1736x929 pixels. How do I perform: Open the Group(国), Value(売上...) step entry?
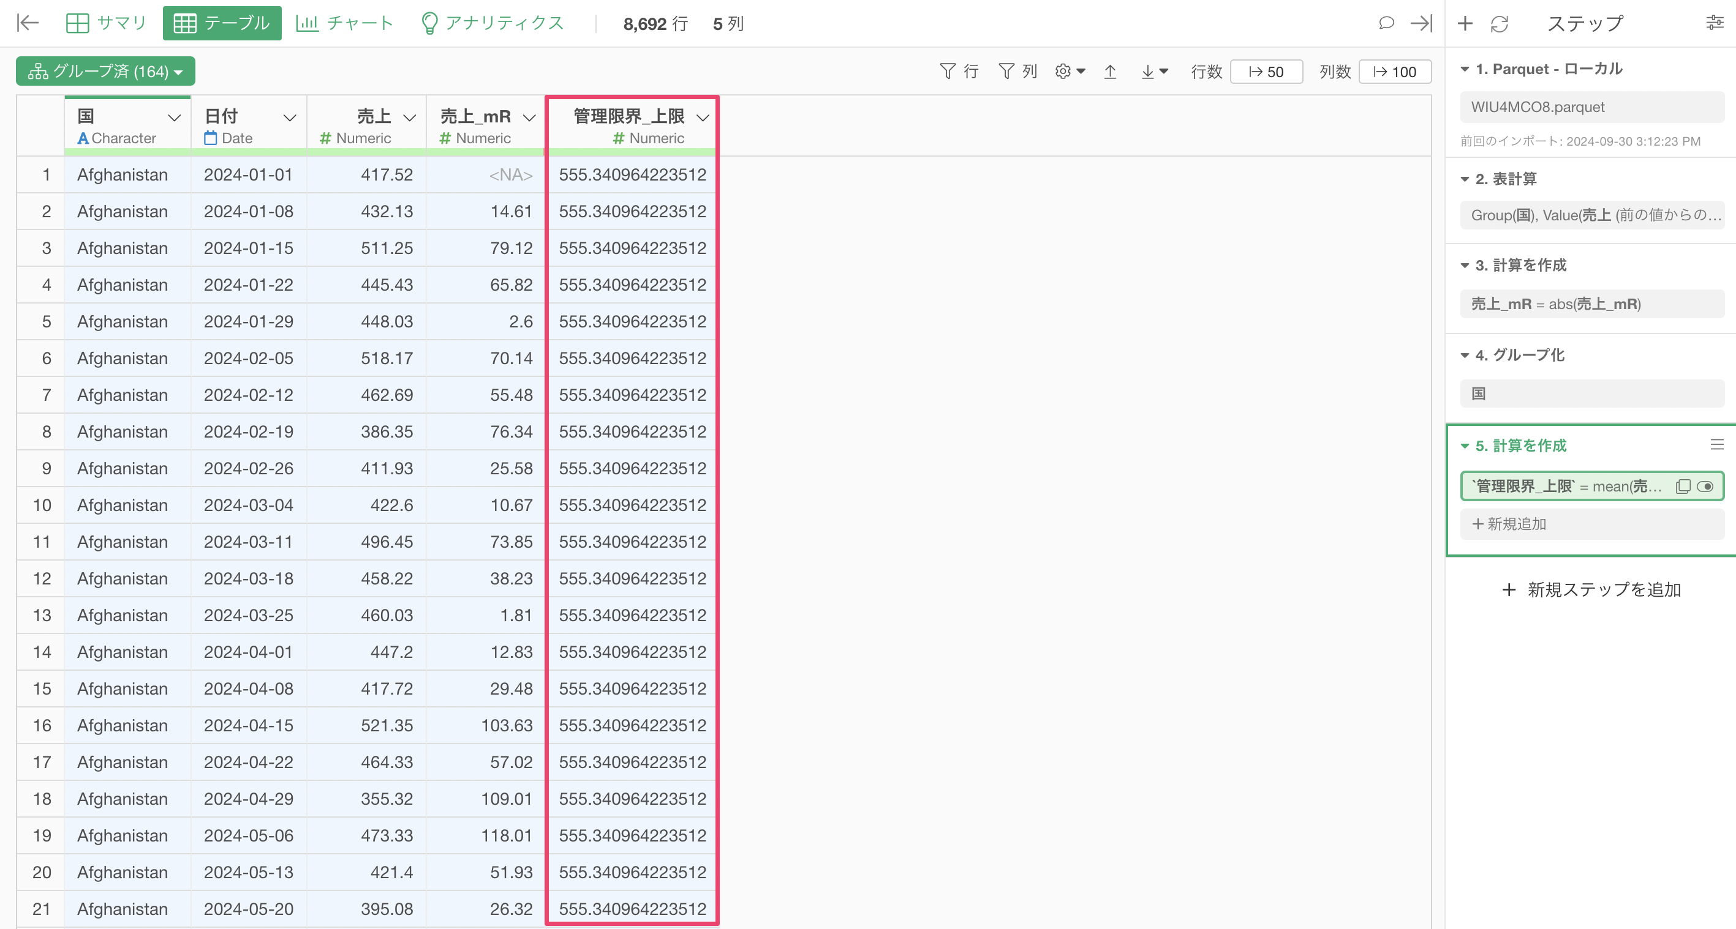pyautogui.click(x=1592, y=215)
